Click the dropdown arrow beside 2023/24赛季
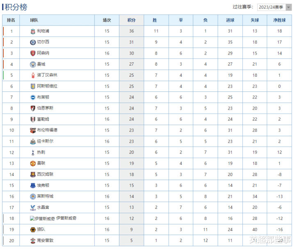The image size is (295, 249). 288,7
